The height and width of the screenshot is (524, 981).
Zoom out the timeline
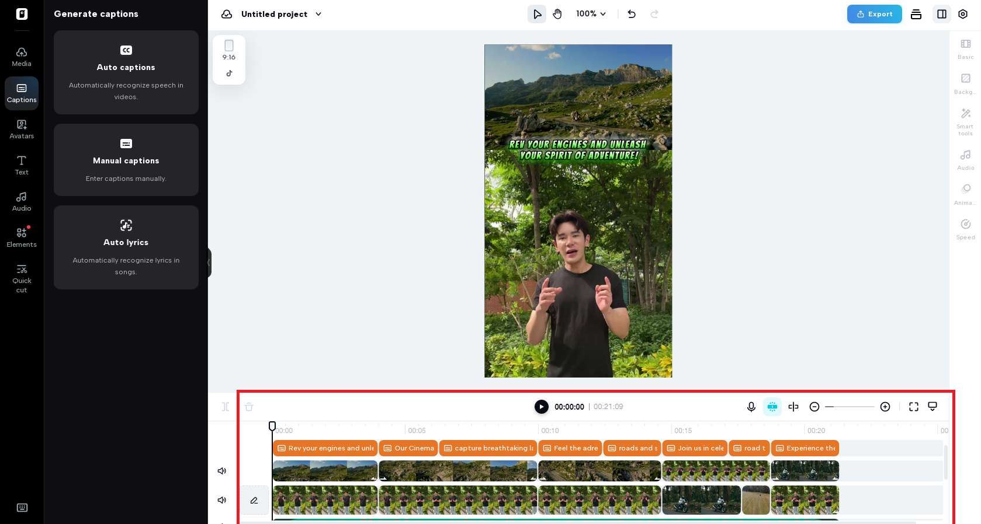pyautogui.click(x=814, y=407)
